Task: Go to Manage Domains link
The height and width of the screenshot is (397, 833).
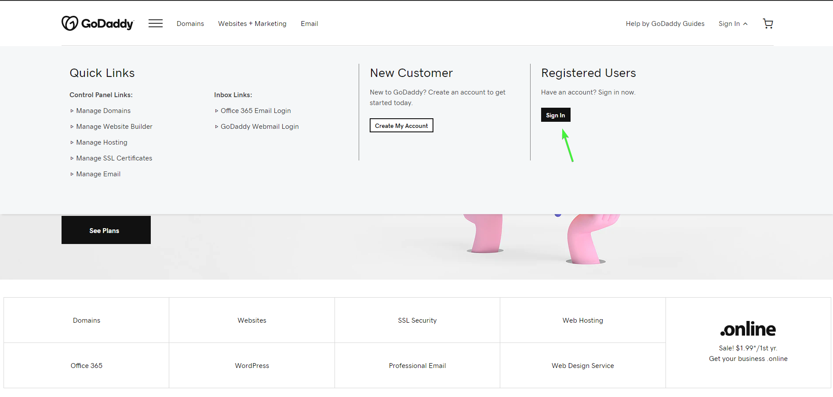Action: 103,111
